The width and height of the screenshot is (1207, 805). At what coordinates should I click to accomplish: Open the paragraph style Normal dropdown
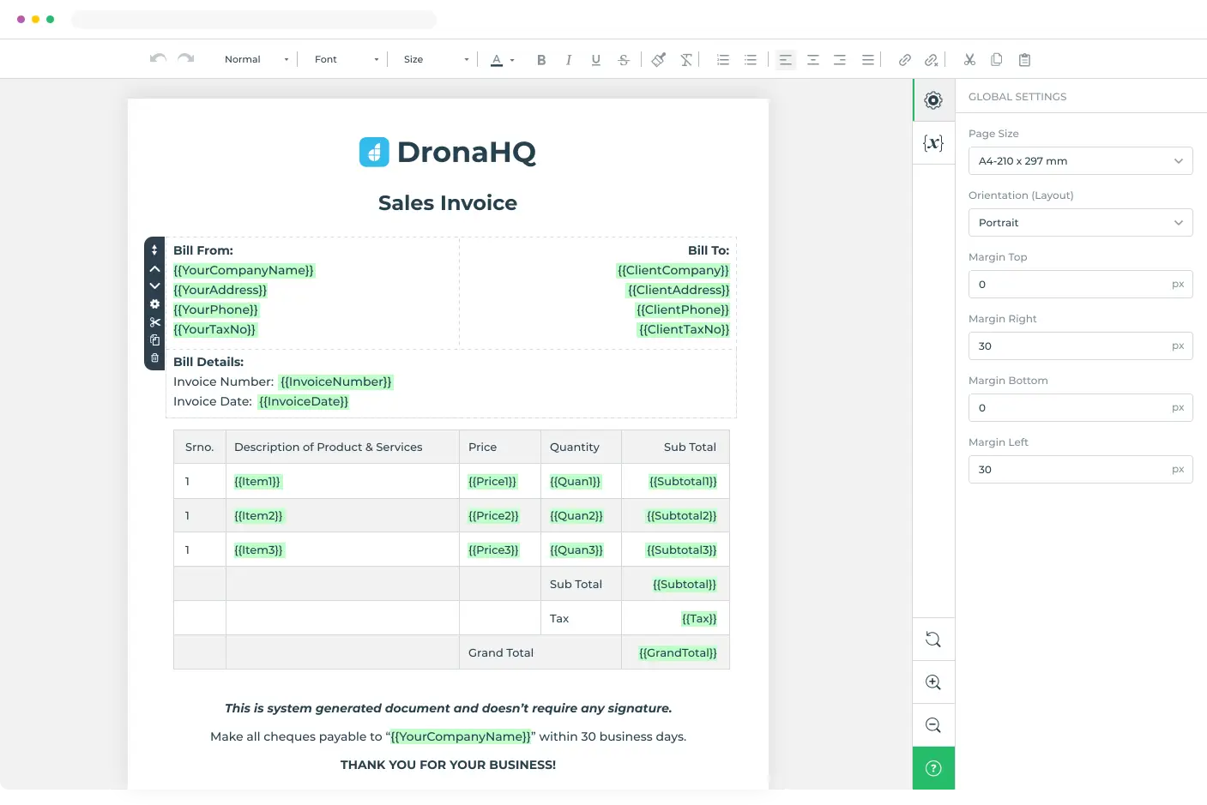[254, 59]
